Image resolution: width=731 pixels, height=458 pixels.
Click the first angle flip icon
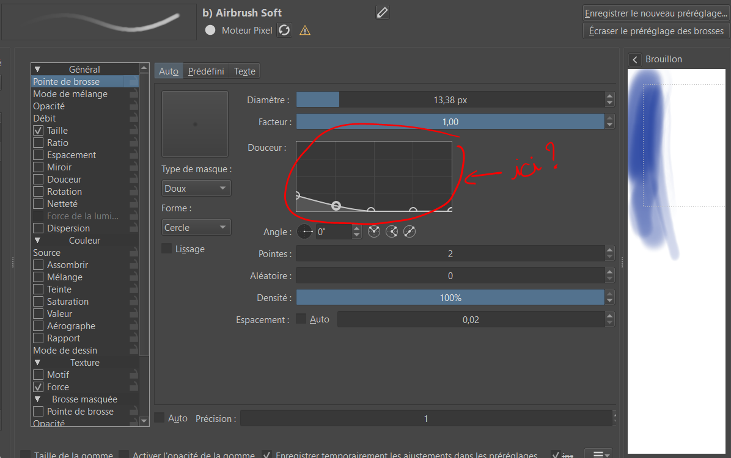click(374, 232)
